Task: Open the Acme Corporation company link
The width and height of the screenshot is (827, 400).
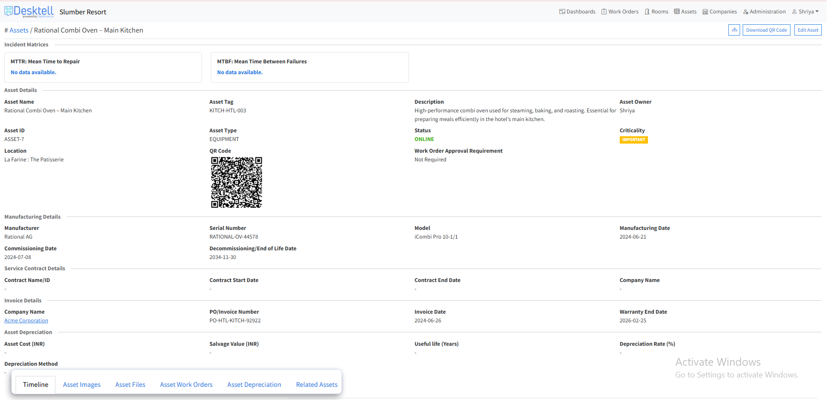Action: click(x=26, y=321)
